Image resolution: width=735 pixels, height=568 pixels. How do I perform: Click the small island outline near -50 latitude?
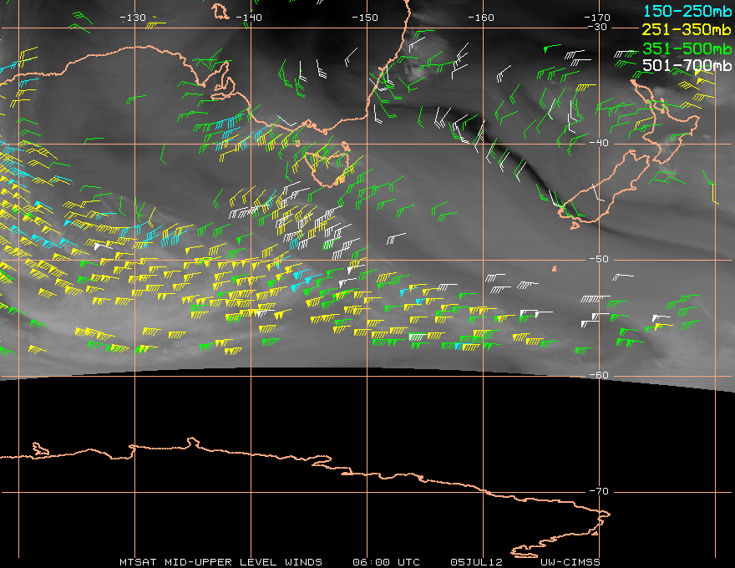[555, 269]
